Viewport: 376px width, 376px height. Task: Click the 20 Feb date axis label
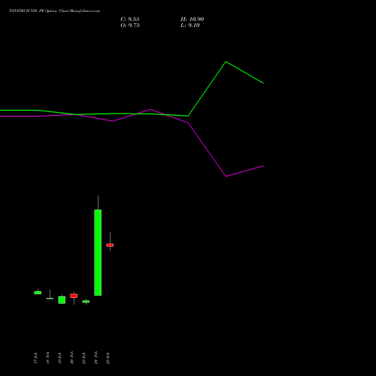(71, 358)
